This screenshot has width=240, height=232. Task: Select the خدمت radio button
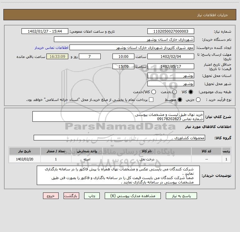click(175, 92)
